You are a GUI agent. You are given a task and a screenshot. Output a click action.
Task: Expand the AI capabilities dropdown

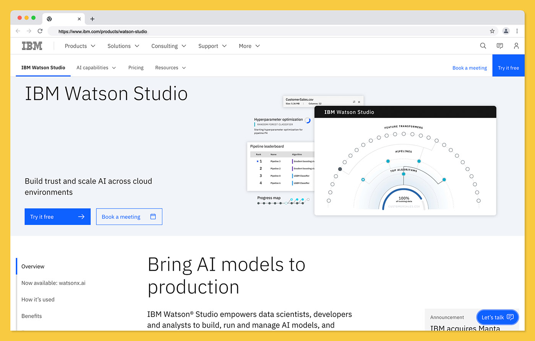click(x=96, y=68)
